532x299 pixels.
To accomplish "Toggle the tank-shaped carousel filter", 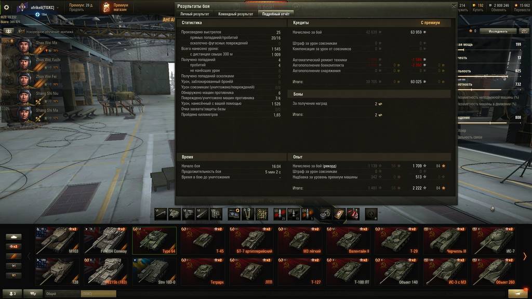I will (14, 237).
